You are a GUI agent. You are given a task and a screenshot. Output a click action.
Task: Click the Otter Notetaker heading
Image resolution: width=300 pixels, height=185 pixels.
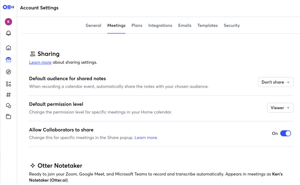[60, 165]
